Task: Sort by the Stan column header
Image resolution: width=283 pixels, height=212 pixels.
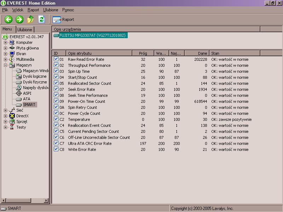Action: pos(235,53)
